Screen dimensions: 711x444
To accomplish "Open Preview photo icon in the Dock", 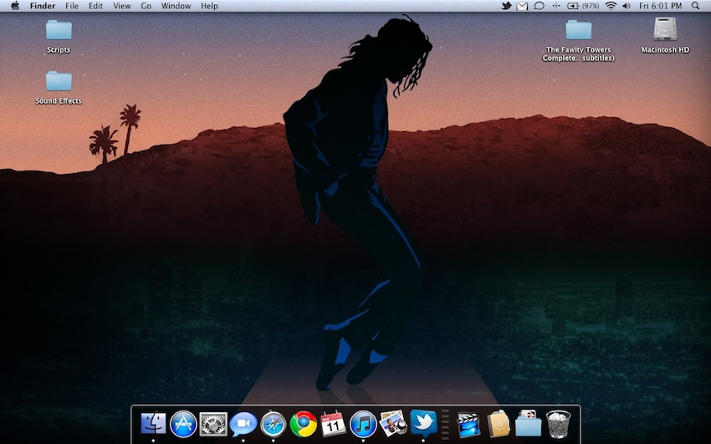I will point(392,423).
